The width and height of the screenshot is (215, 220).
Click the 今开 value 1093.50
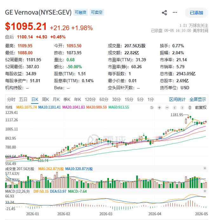(x=74, y=46)
